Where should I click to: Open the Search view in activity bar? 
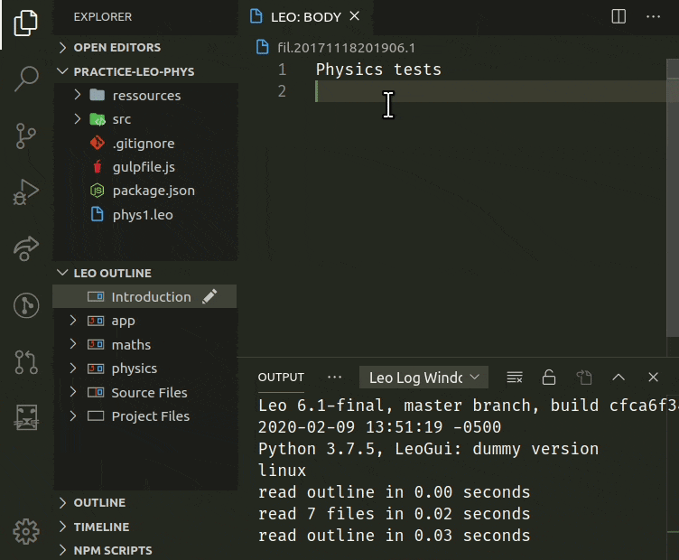(x=26, y=79)
